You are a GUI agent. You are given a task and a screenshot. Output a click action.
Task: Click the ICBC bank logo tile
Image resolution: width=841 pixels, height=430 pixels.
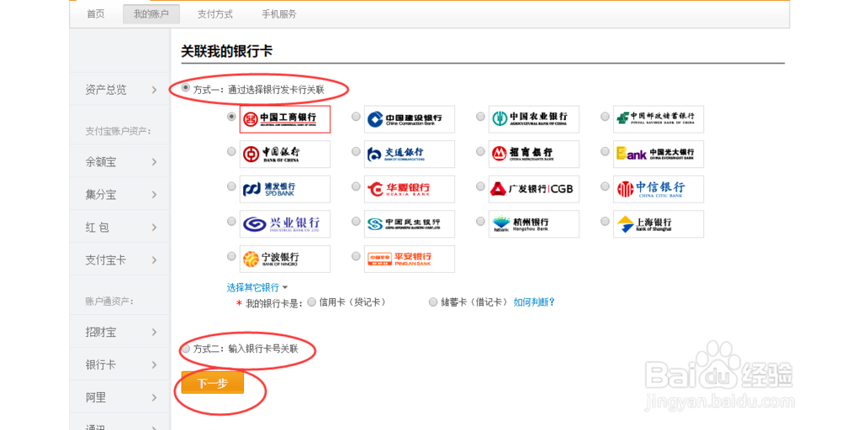click(x=285, y=119)
